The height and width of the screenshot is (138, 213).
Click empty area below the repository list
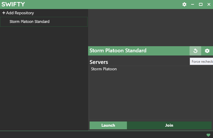[44, 78]
